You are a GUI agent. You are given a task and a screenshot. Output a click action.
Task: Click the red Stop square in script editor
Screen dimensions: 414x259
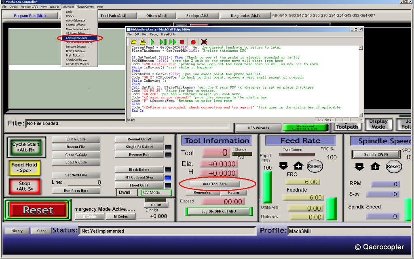click(x=182, y=42)
